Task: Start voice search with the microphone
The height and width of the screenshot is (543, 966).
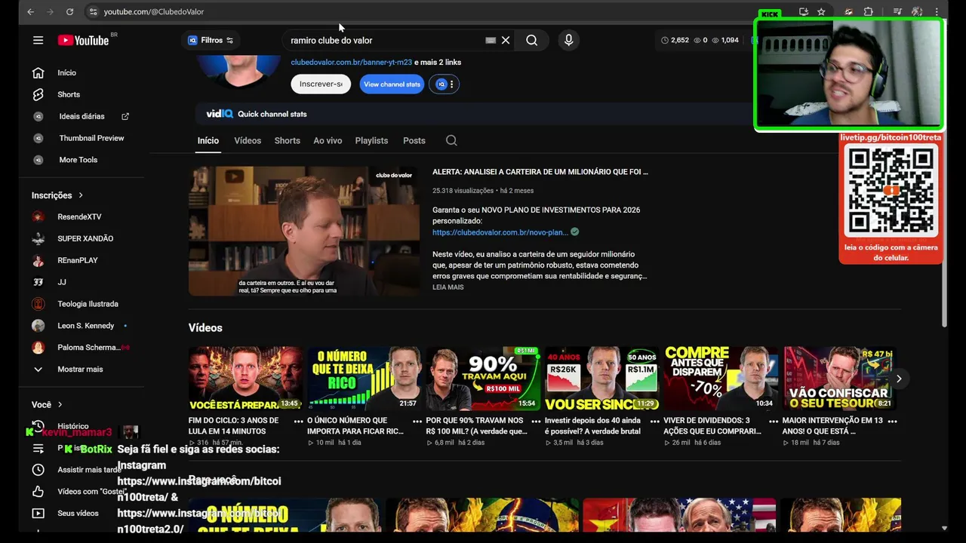Action: [x=569, y=41]
